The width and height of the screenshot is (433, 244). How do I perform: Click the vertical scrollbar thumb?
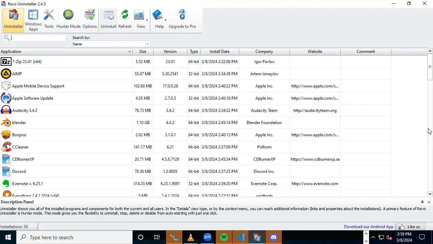click(x=430, y=67)
